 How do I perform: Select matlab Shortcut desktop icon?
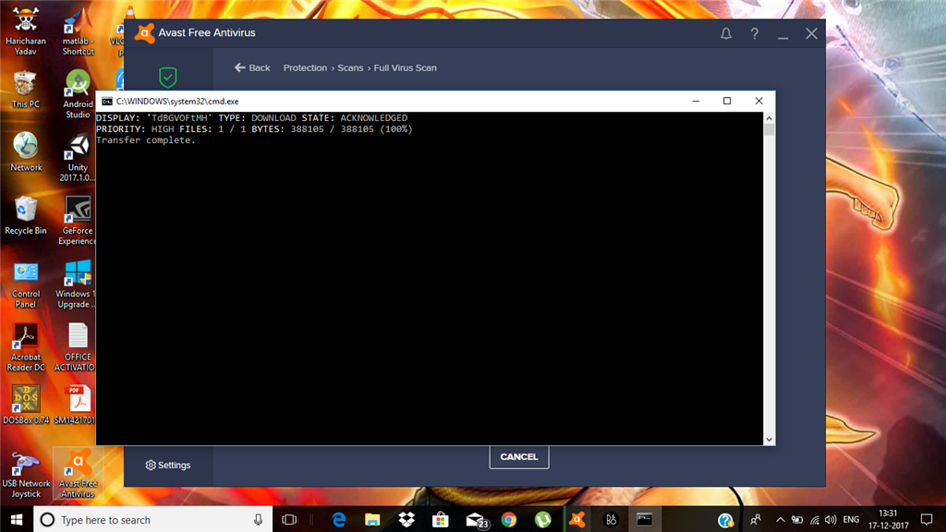78,31
